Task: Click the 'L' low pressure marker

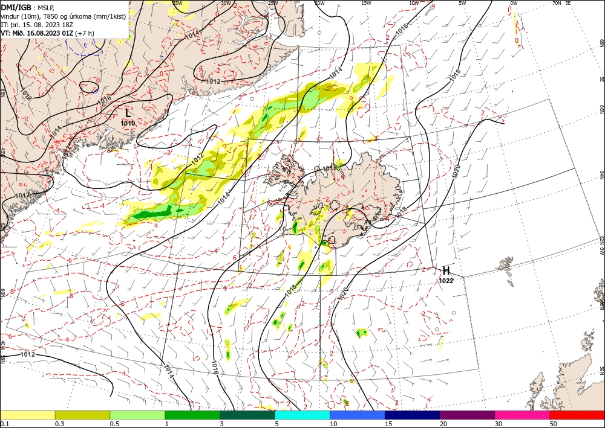Action: pyautogui.click(x=128, y=113)
